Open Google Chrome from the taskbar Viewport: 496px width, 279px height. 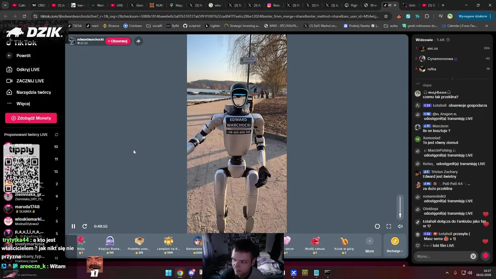coord(180,273)
